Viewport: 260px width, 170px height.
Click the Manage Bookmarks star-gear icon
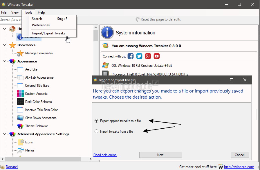coord(20,53)
